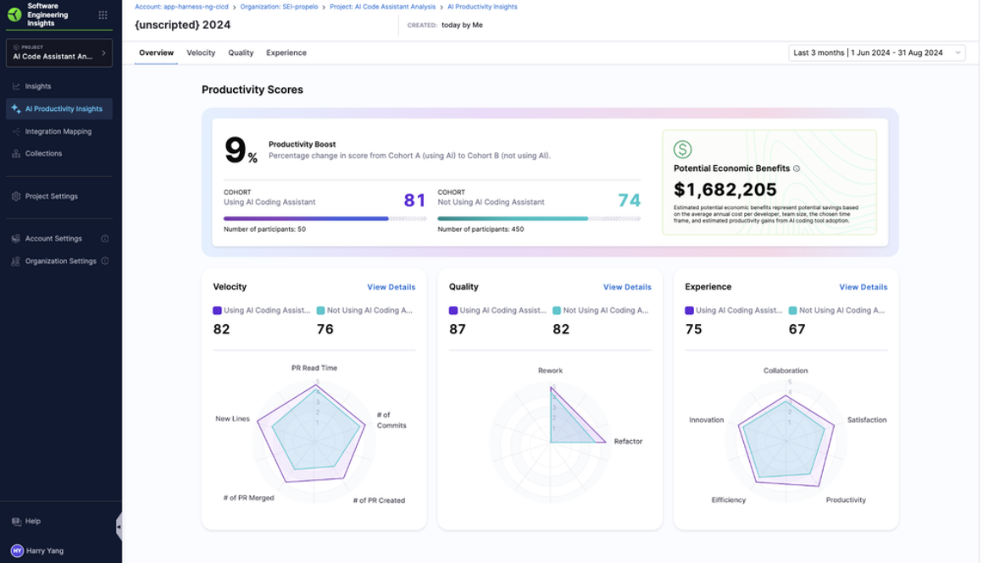Open View Details for the Quality card
This screenshot has height=563, width=983.
627,287
